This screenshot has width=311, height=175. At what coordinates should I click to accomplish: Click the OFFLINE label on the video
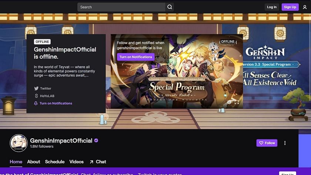[x=228, y=41]
